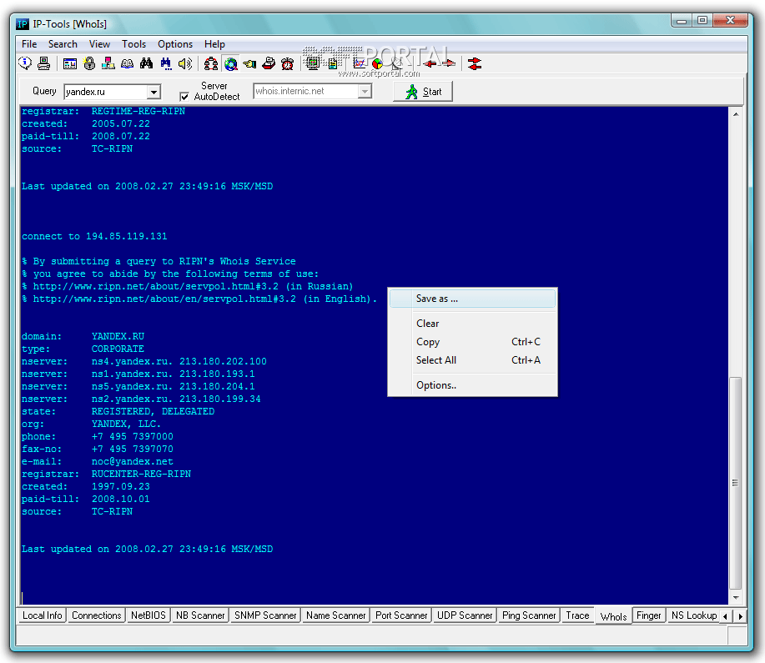Choose Save as from context menu
The width and height of the screenshot is (765, 663).
point(472,299)
